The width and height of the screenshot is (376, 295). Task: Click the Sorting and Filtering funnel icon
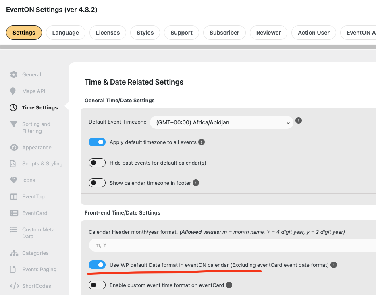click(14, 124)
